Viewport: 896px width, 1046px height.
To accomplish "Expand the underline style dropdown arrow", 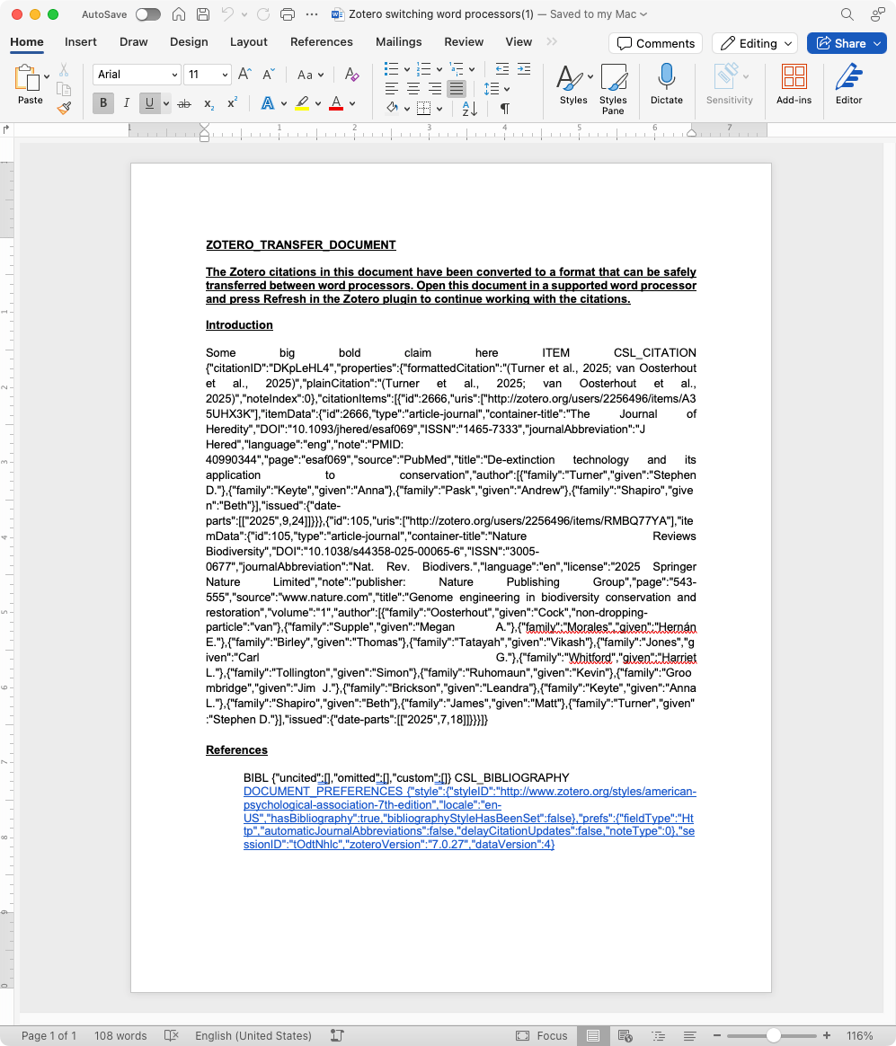I will coord(166,103).
